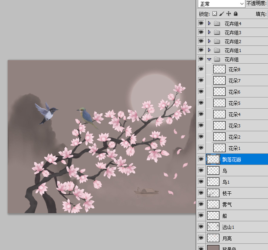Image resolution: width=268 pixels, height=250 pixels.
Task: Hide the 花朵7 layer
Action: tap(201, 80)
